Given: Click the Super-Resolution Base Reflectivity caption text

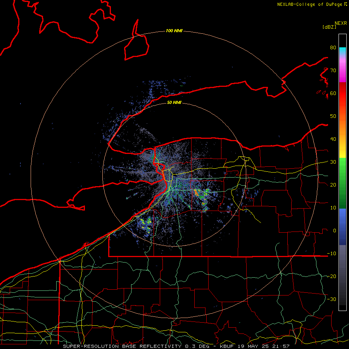Looking at the screenshot, I should (122, 346).
